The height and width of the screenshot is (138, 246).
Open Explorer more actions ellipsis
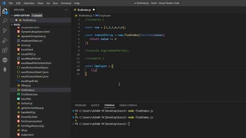pyautogui.click(x=66, y=10)
